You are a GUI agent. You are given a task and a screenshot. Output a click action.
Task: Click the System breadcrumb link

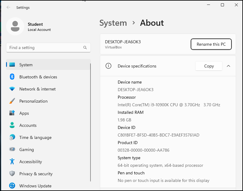(x=113, y=23)
